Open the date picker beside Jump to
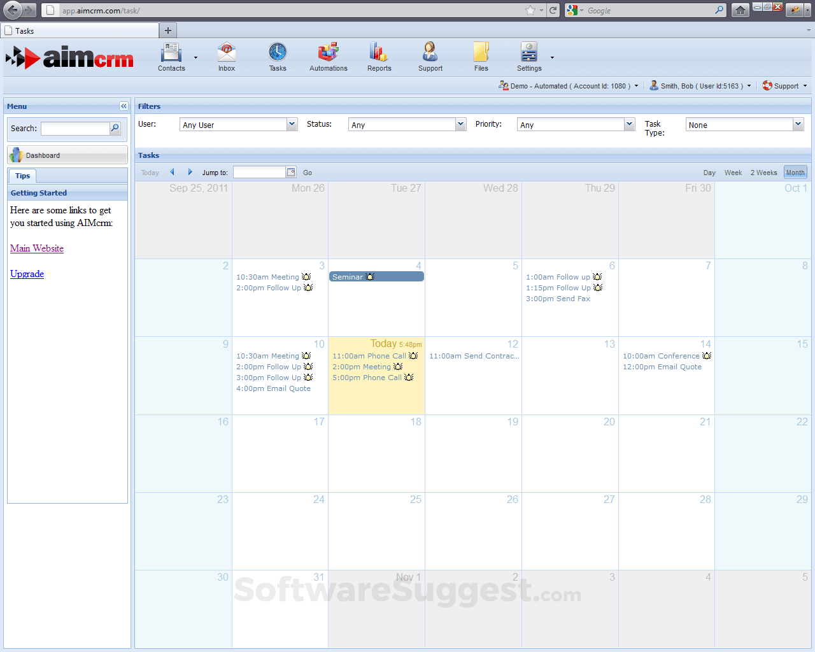 coord(291,172)
